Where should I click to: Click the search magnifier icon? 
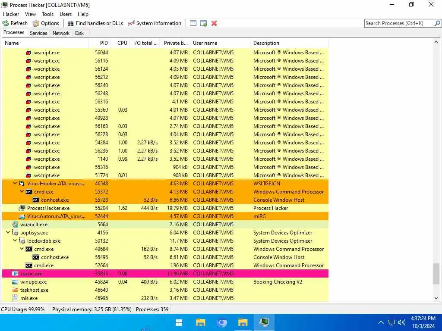click(x=437, y=23)
